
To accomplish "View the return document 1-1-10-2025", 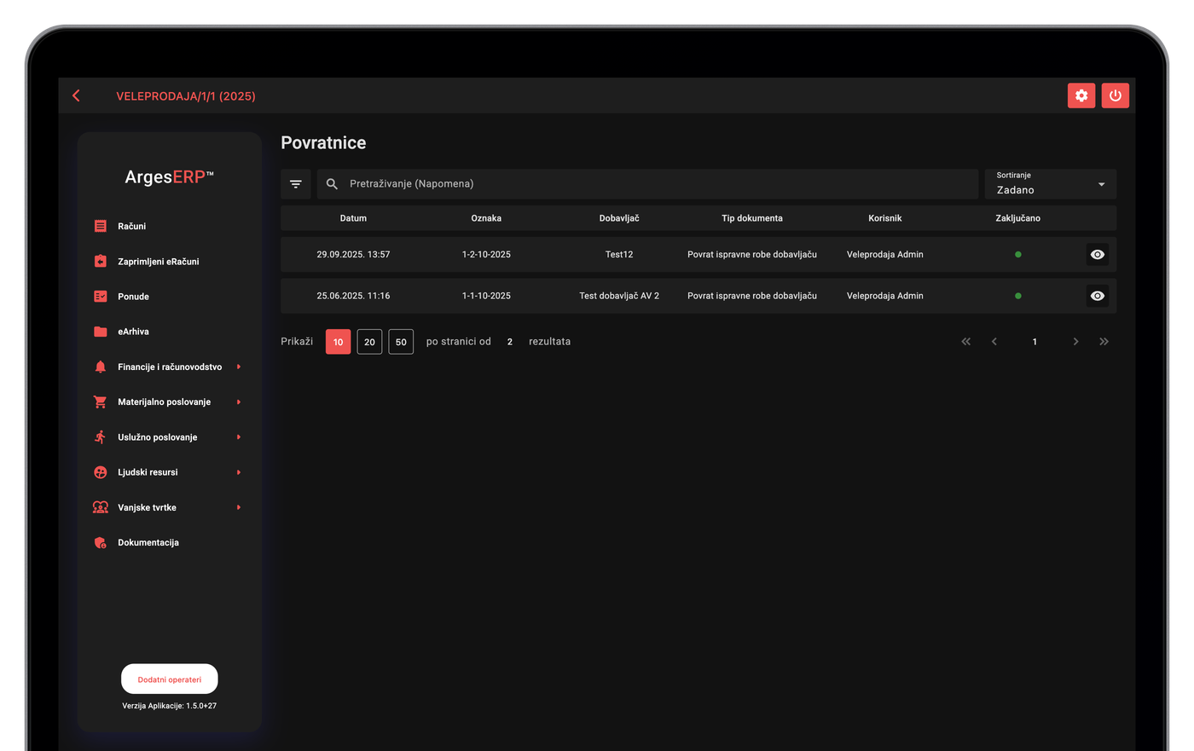I will (1098, 296).
